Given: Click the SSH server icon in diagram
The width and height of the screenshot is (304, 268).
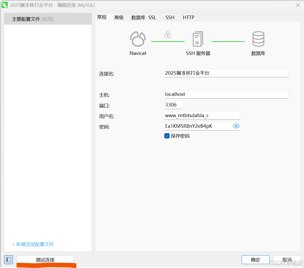Looking at the screenshot, I should click(198, 39).
